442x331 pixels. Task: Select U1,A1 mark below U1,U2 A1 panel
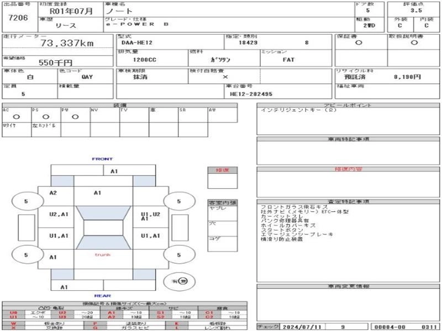[150, 236]
